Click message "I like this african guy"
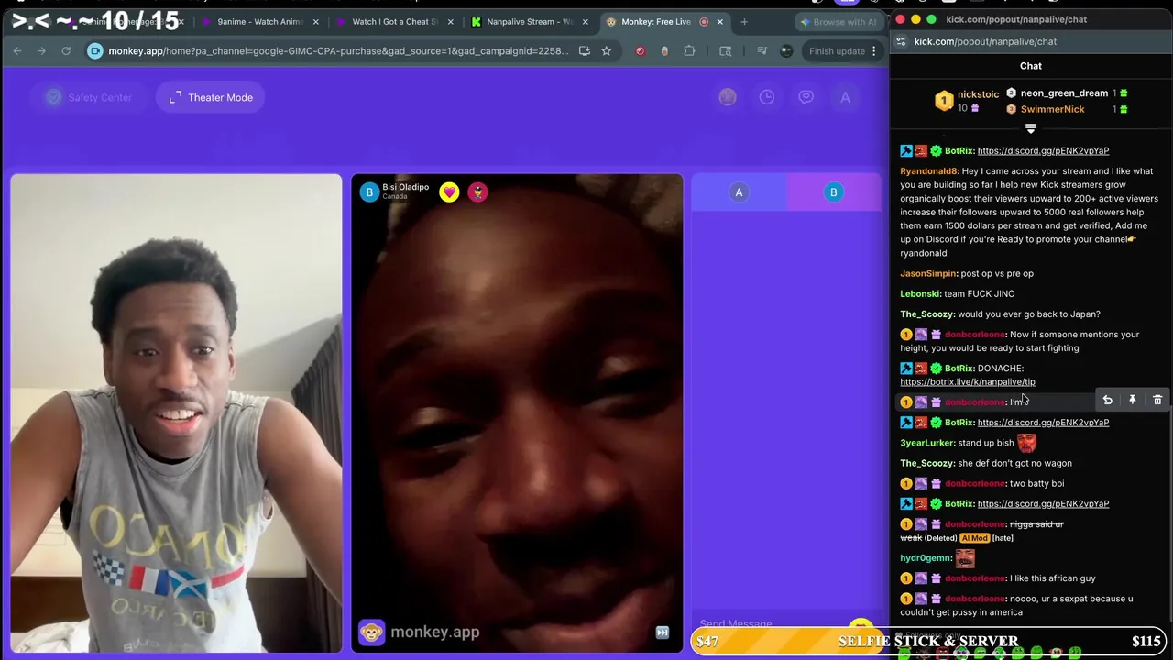The image size is (1173, 660). pyautogui.click(x=1053, y=578)
